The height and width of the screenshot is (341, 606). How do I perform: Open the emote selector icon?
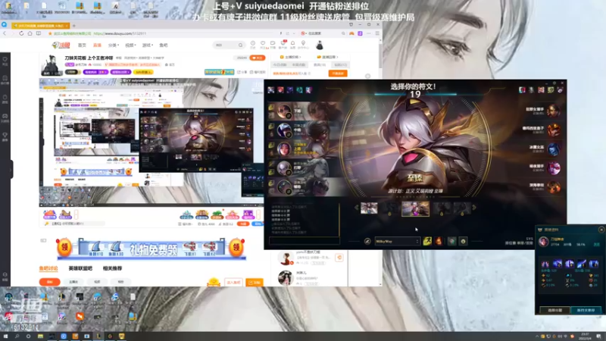[x=463, y=241]
